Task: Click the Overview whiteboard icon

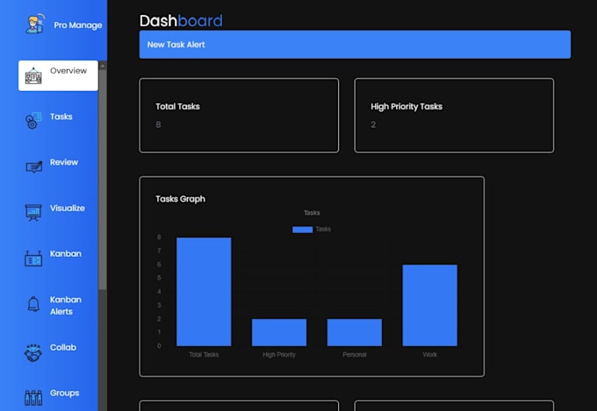Action: [33, 75]
